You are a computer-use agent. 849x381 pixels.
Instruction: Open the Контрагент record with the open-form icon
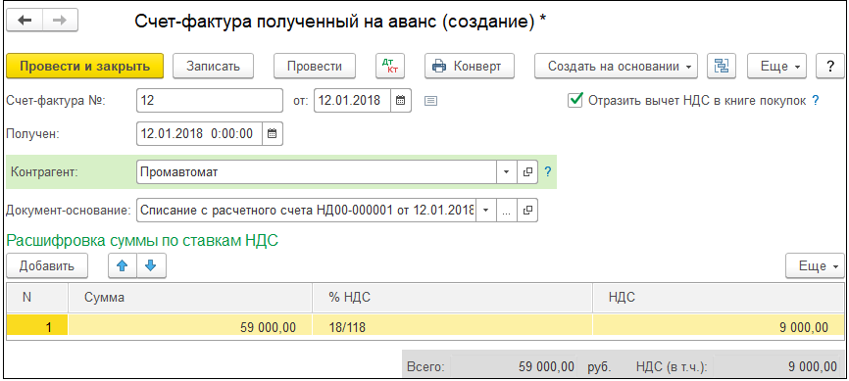tap(527, 172)
